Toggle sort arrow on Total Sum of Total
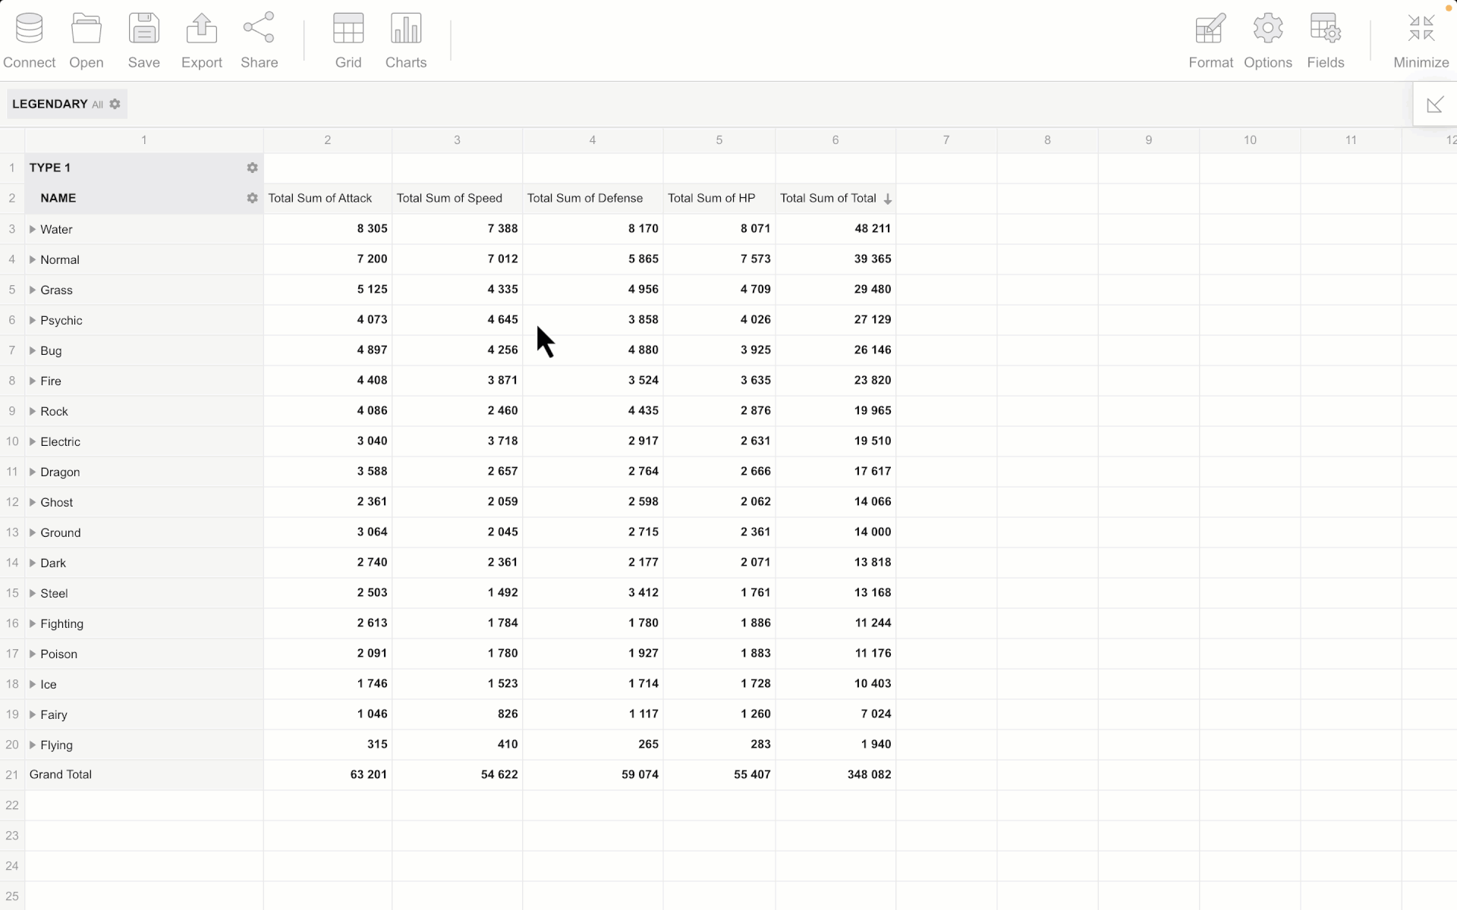The width and height of the screenshot is (1457, 910). point(887,199)
